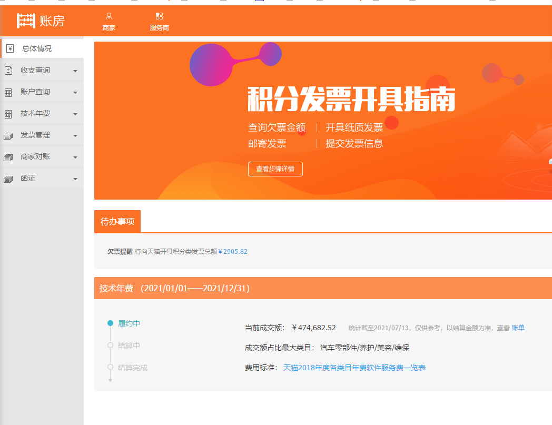Image resolution: width=552 pixels, height=425 pixels.
Task: Click the 结算中 status marker
Action: (x=110, y=345)
